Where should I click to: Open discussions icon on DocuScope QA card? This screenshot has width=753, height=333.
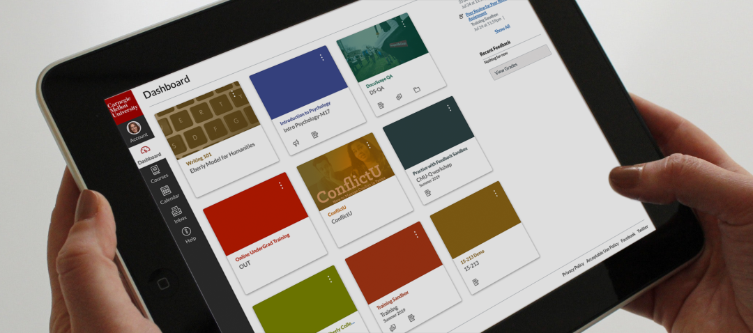(x=399, y=97)
